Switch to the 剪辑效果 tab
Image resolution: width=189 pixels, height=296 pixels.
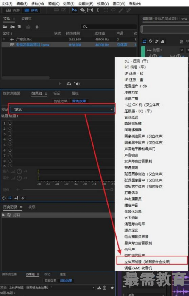click(60, 101)
